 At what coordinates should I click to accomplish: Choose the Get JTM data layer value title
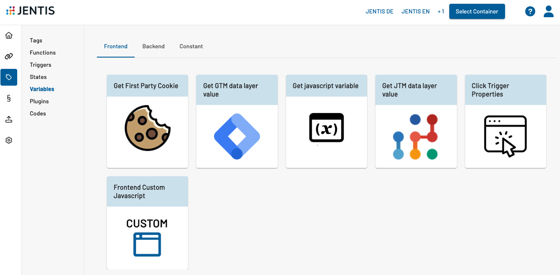click(409, 90)
